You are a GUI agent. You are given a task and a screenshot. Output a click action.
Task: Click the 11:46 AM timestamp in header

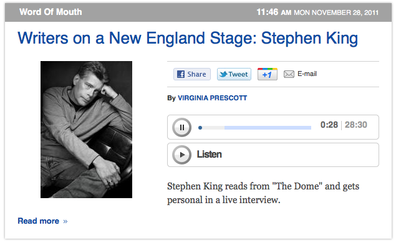click(274, 12)
